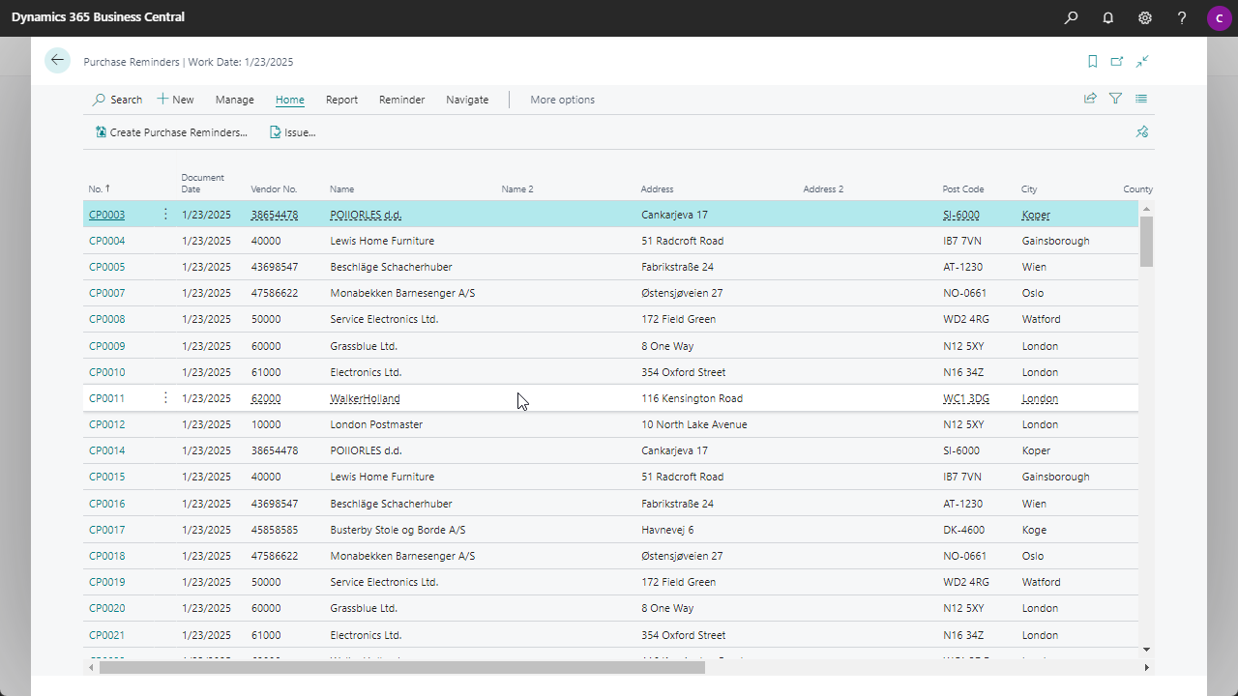Open the page in a new window
The image size is (1238, 696).
[x=1117, y=60]
